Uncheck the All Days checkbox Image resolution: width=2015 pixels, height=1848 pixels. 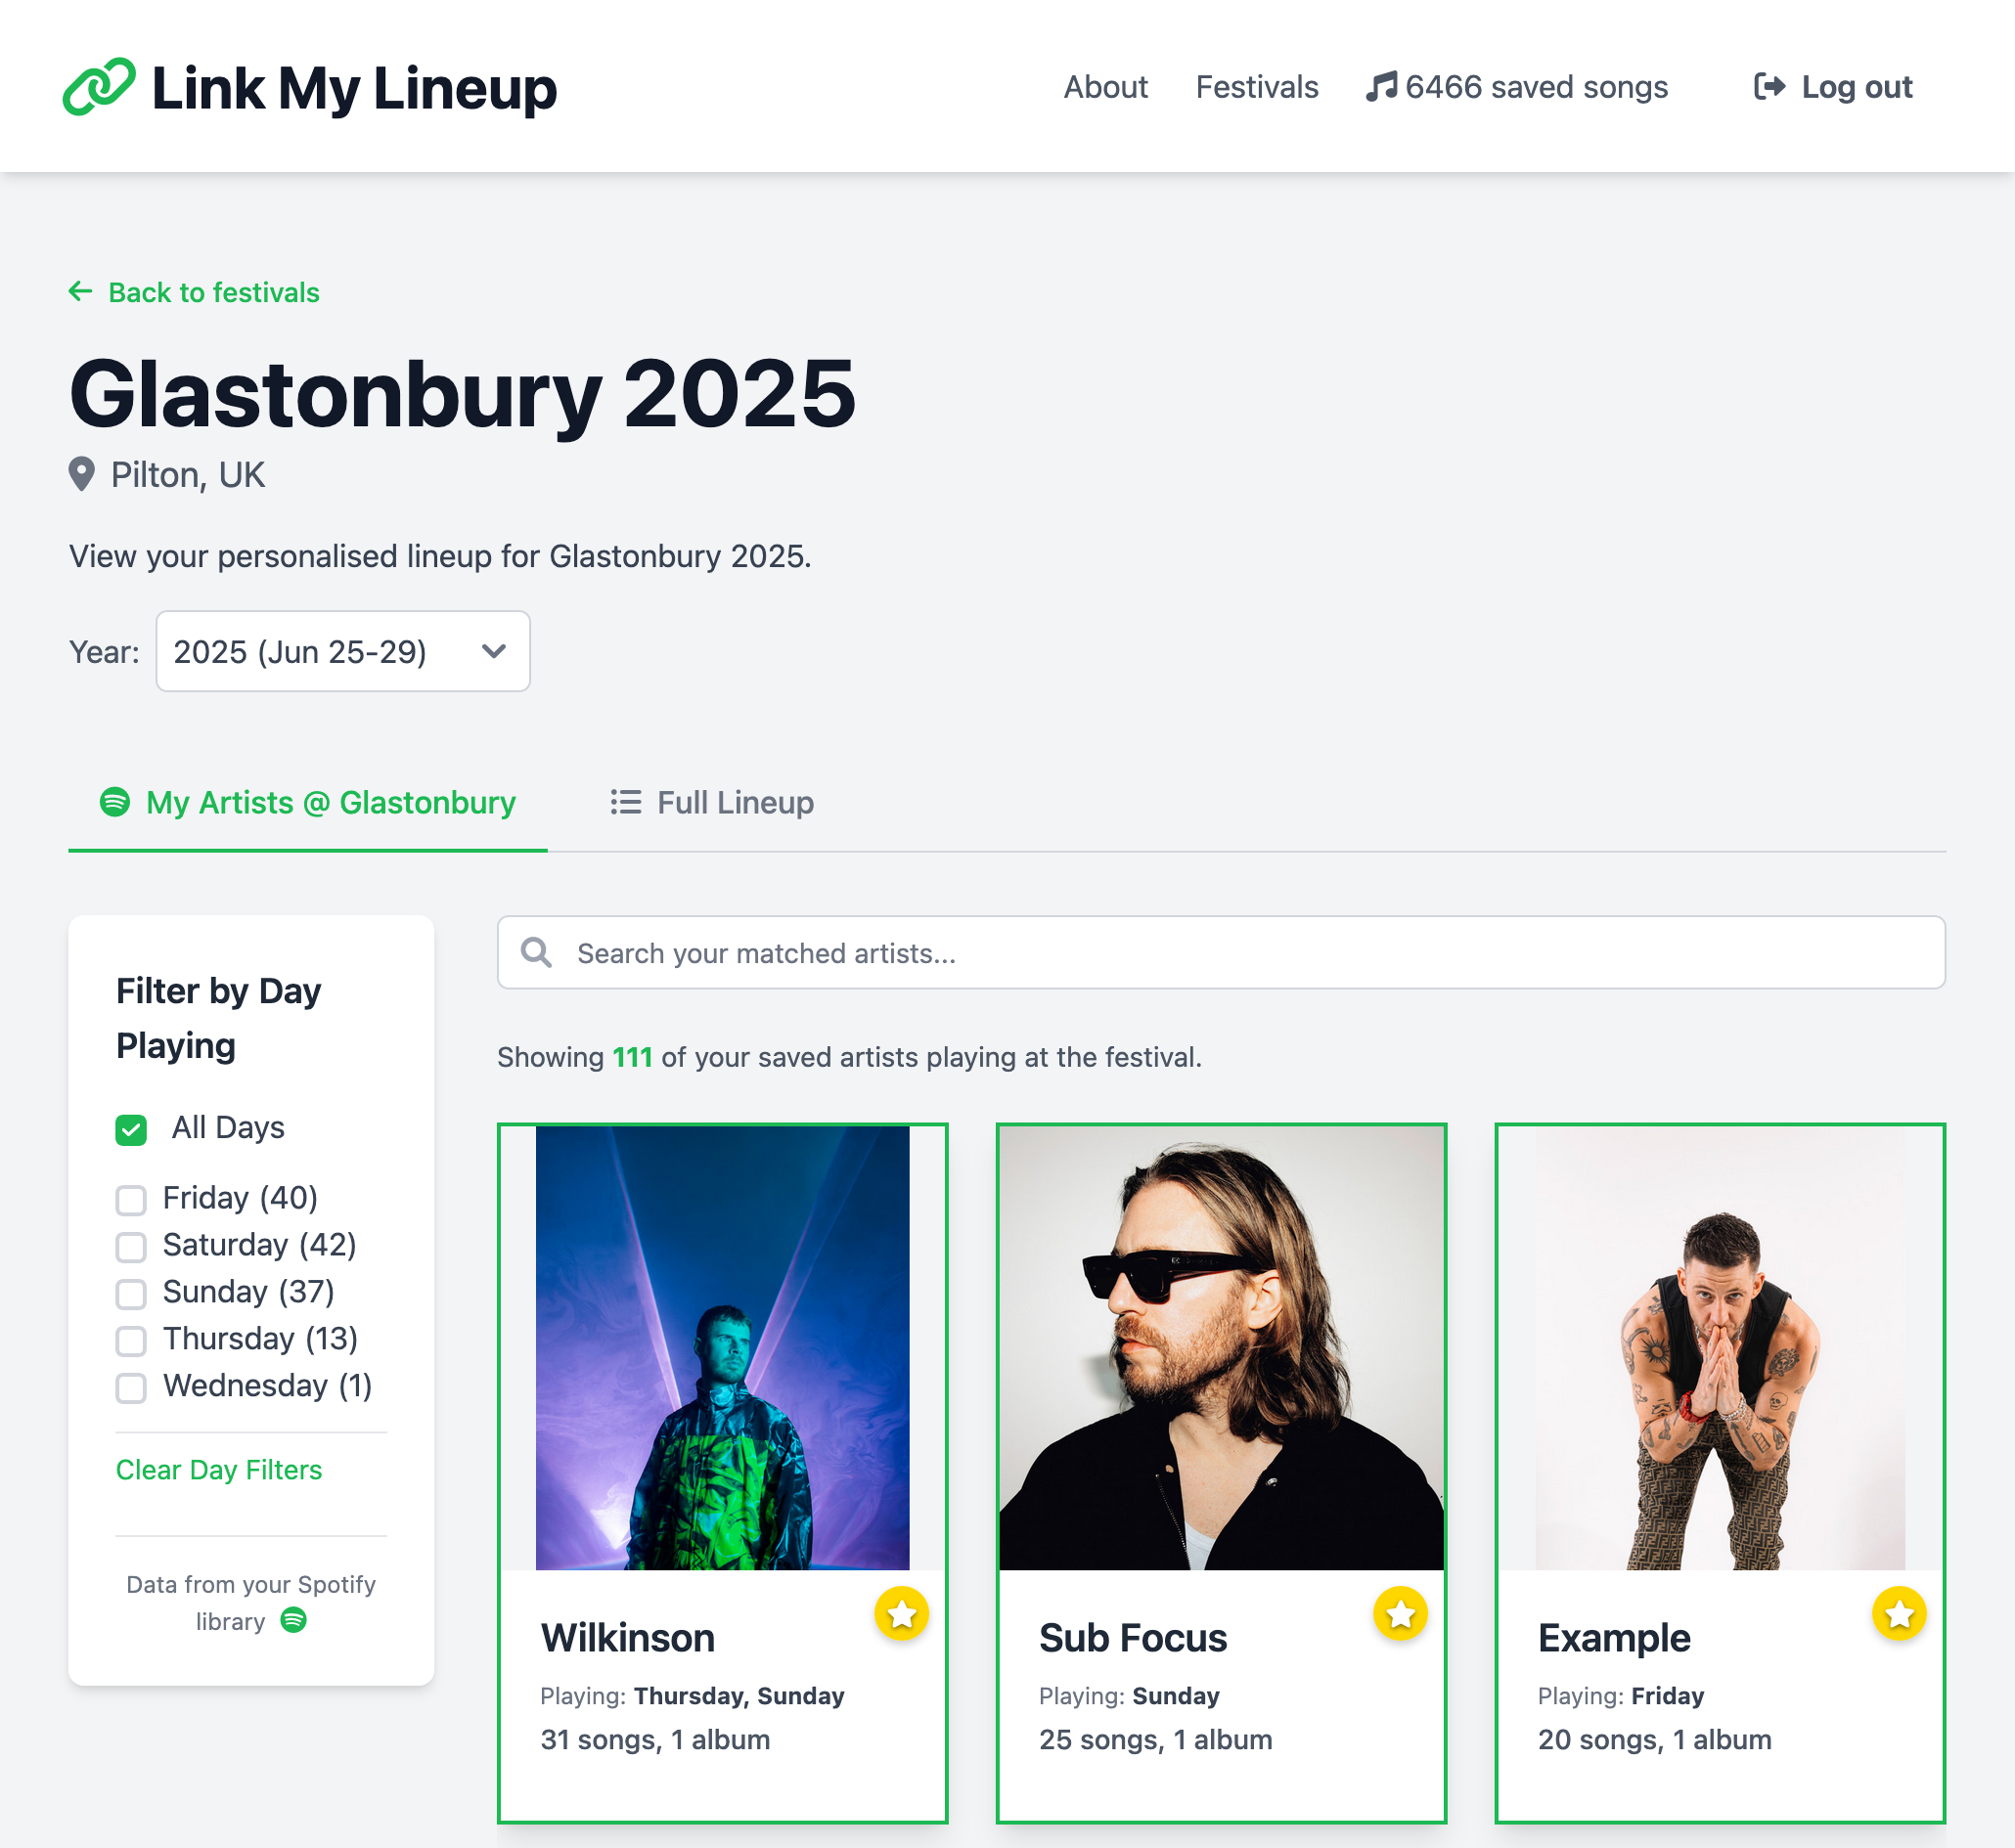click(x=131, y=1129)
